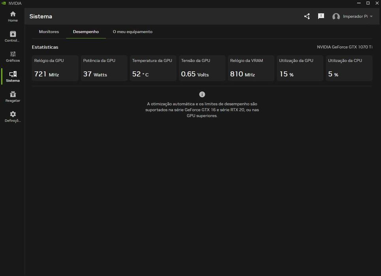
Task: Expand the Imperador Pi account dropdown arrow
Action: [x=371, y=17]
